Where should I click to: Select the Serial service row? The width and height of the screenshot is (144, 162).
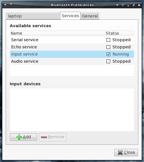tap(72, 40)
